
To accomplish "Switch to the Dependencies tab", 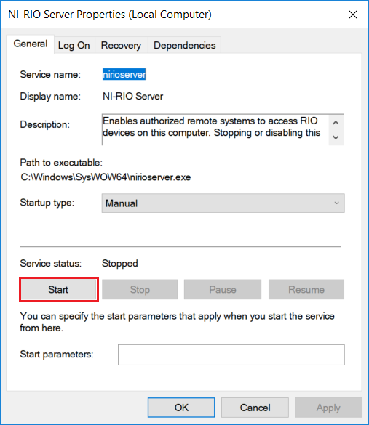I will [x=185, y=45].
